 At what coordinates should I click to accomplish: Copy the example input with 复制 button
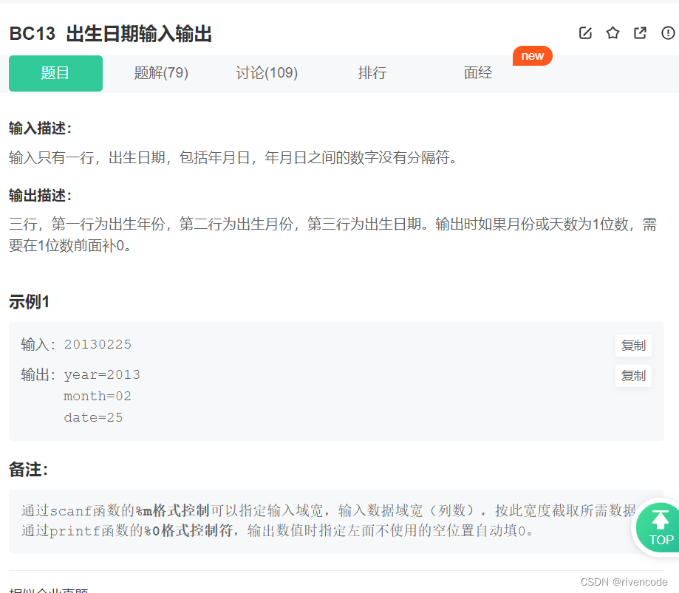point(633,346)
